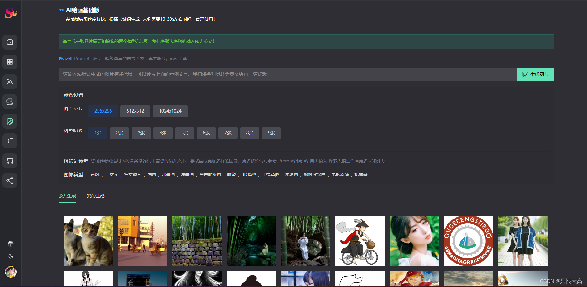Open the chat icon in the sidebar
The width and height of the screenshot is (587, 287).
tap(10, 42)
